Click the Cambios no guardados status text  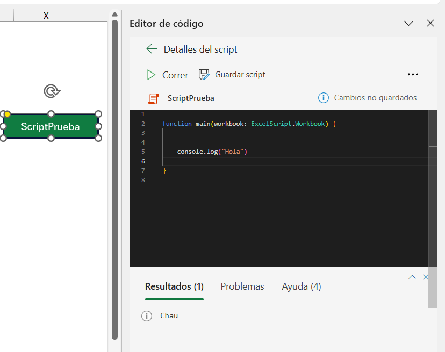pyautogui.click(x=375, y=98)
